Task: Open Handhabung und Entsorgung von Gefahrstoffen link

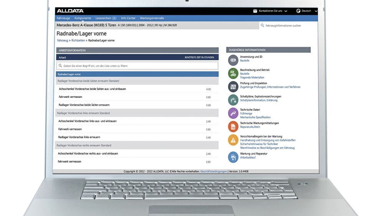Action: [268, 140]
